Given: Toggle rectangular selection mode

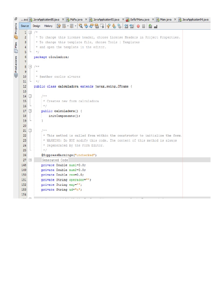Looking at the screenshot, I should [x=102, y=26].
